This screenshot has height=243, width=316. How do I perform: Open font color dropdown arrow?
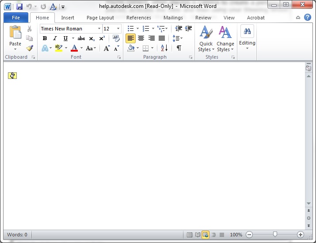pos(82,48)
